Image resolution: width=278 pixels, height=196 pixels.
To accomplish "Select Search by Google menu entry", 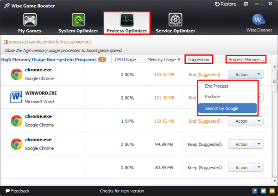I will [227, 108].
